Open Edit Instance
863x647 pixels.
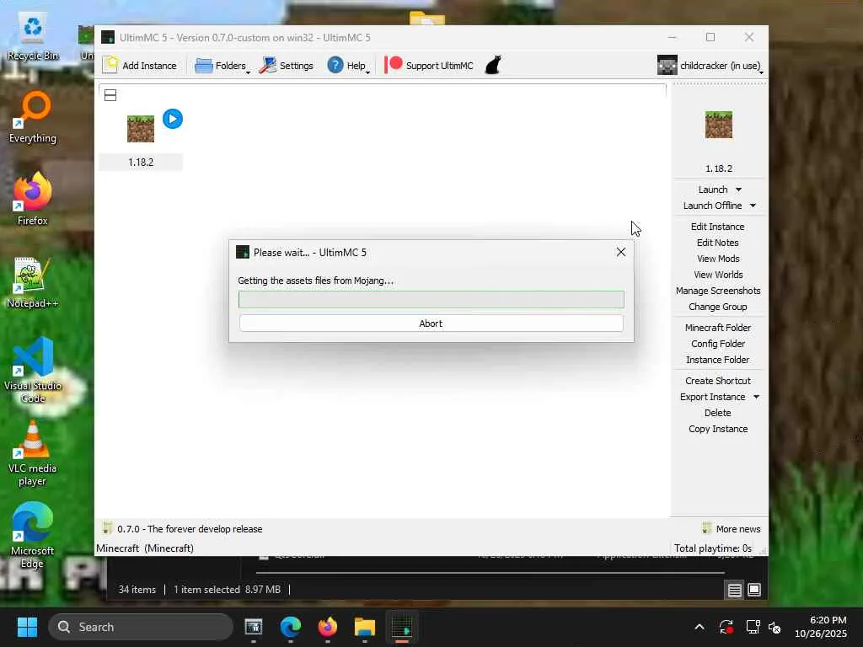[x=718, y=227]
